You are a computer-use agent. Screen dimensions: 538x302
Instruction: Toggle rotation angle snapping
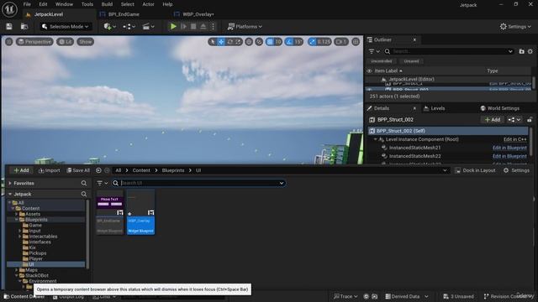coord(290,42)
